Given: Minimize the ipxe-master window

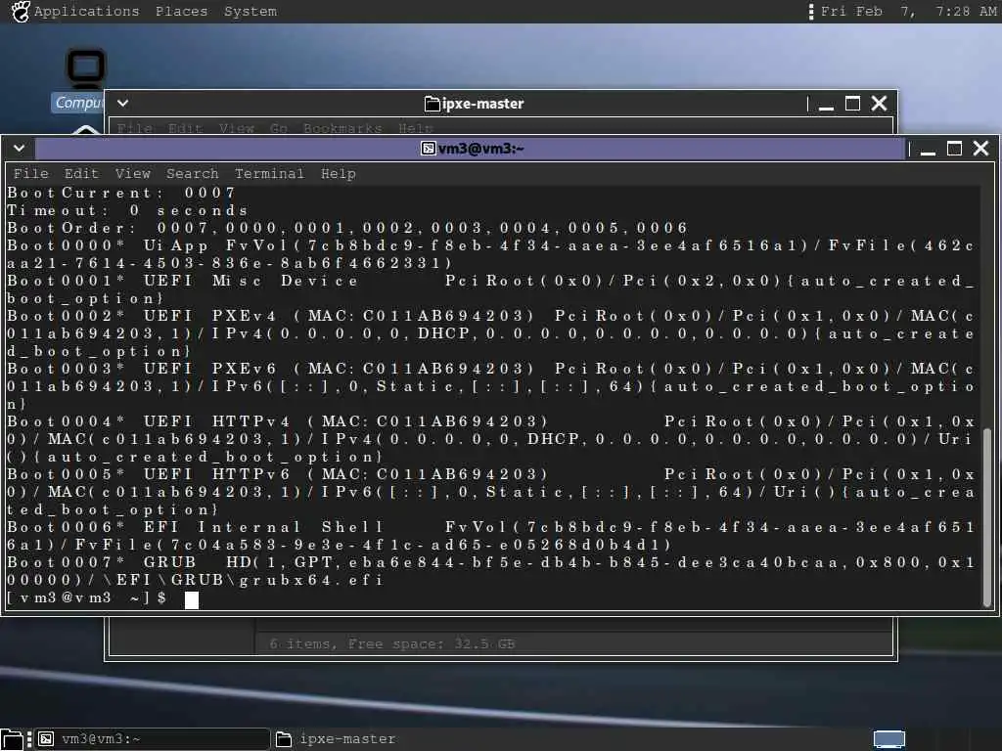Looking at the screenshot, I should coord(826,105).
